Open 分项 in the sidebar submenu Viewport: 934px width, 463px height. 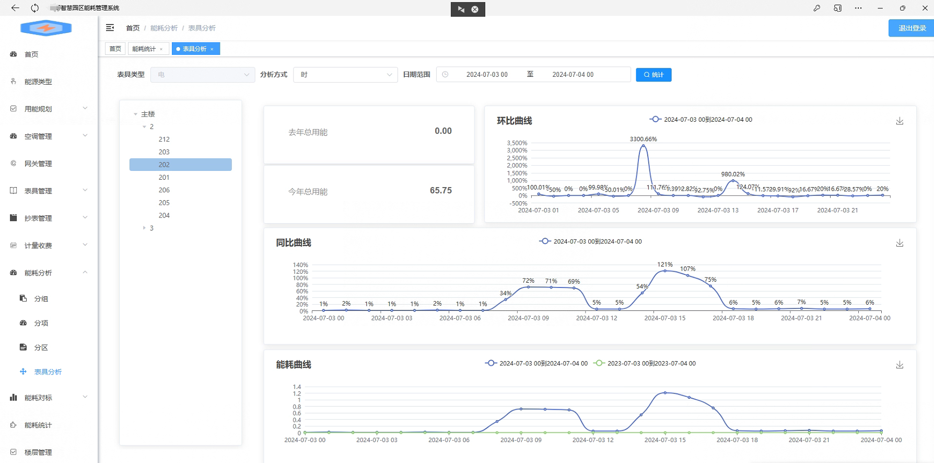(41, 323)
